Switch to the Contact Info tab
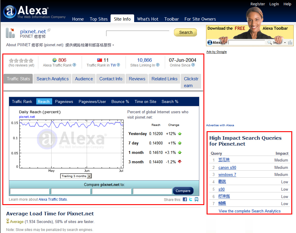Screen dimensions: 296x233 click(111, 79)
